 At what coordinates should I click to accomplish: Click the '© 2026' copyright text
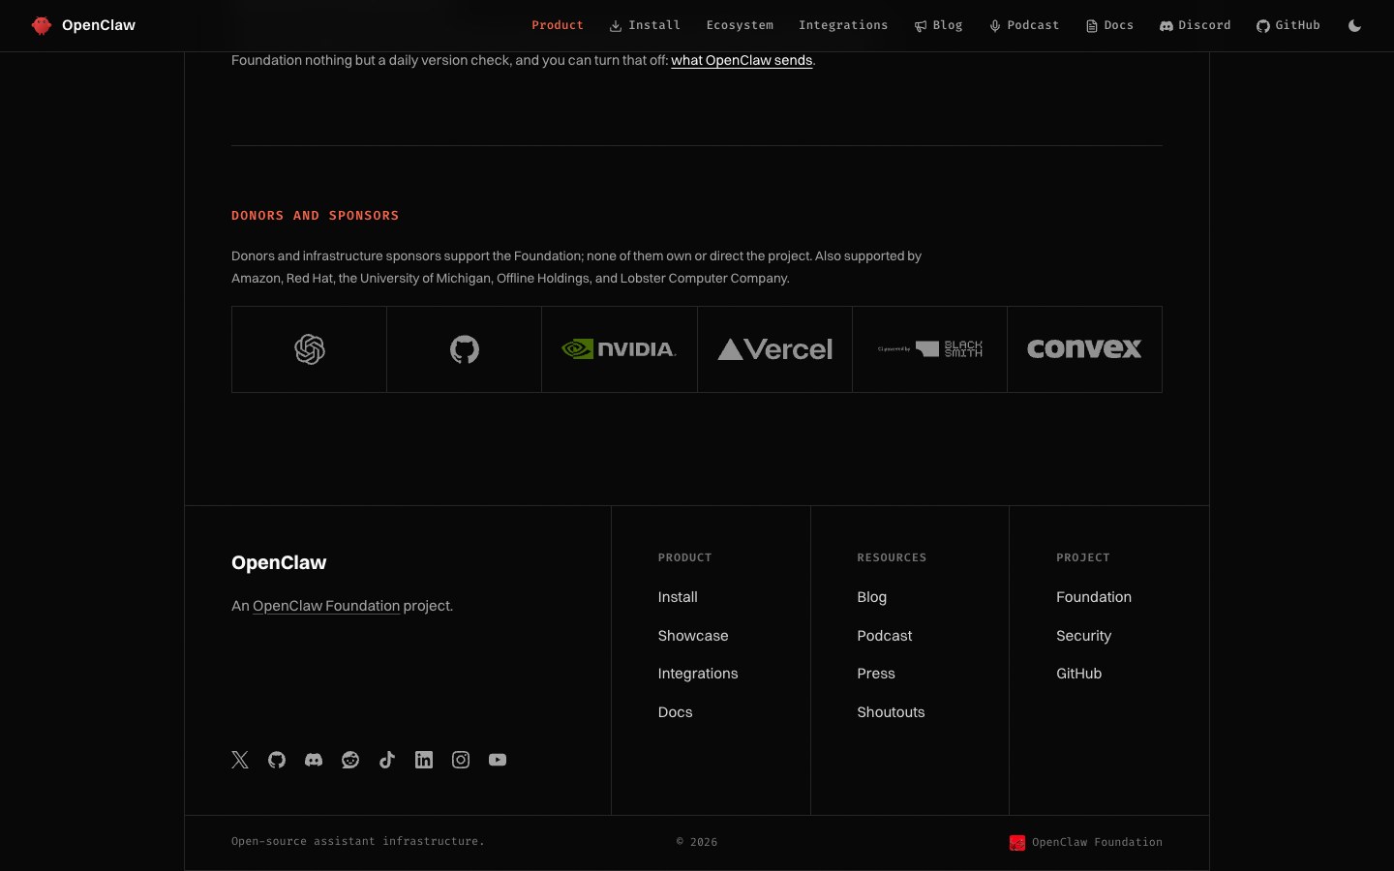pyautogui.click(x=697, y=842)
